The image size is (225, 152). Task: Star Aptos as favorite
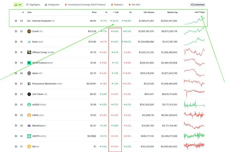coord(16,73)
